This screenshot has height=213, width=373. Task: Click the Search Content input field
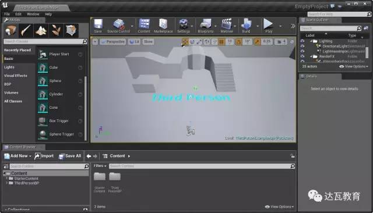202,166
